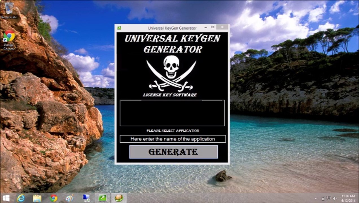Screen dimensions: 359x203
Task: Close the Universal KeyGen Generator window
Action: (222, 27)
